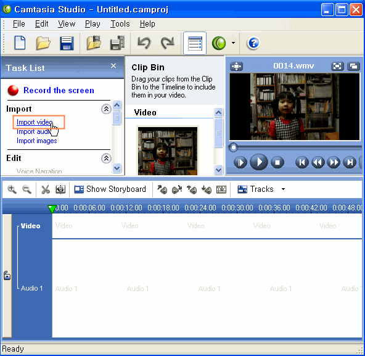Undo the last action

tap(144, 43)
